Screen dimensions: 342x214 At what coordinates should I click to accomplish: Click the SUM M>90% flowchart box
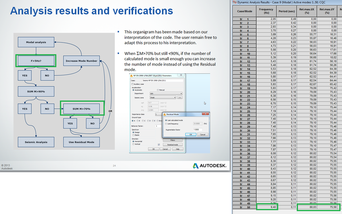tap(36, 91)
